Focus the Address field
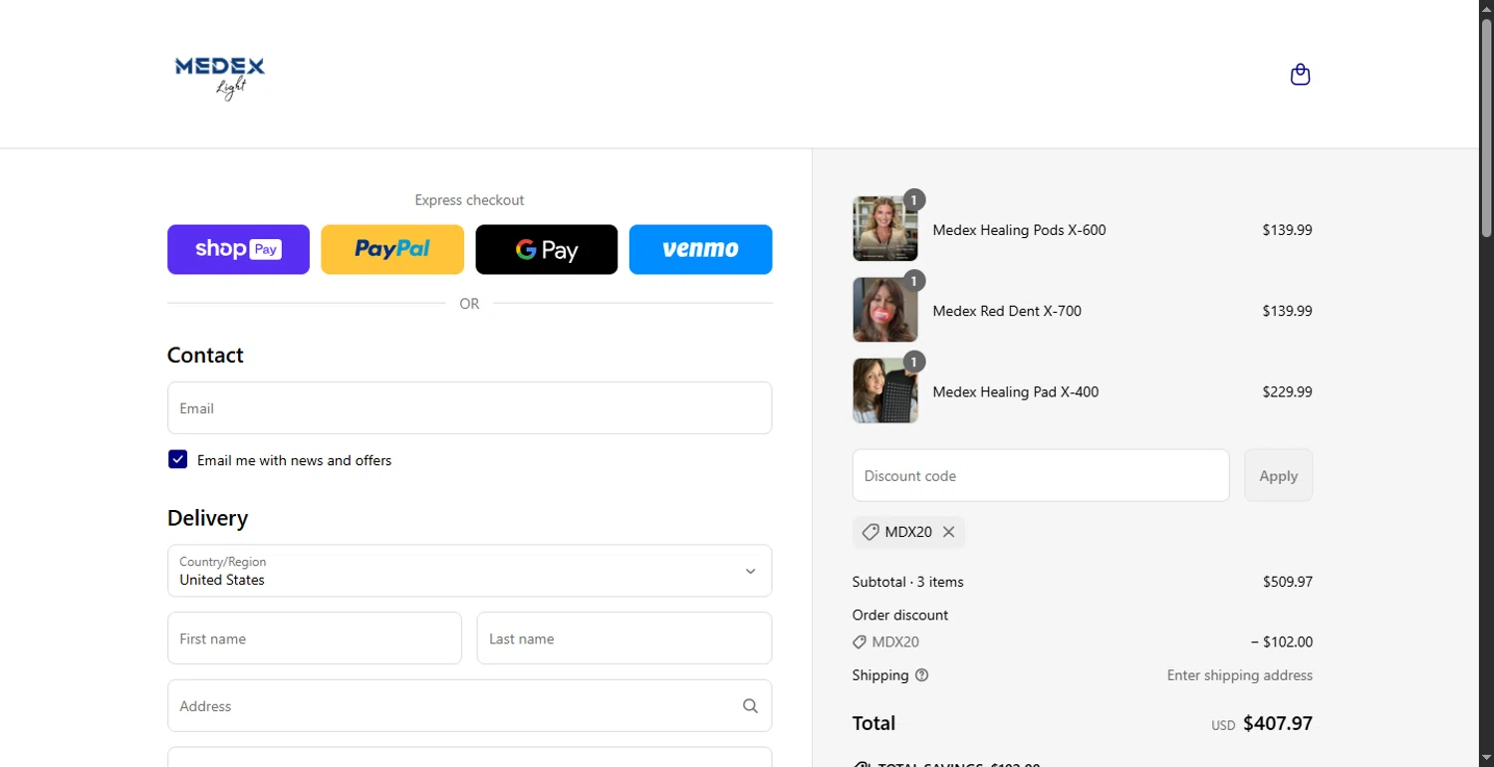Viewport: 1494px width, 767px height. coord(469,706)
